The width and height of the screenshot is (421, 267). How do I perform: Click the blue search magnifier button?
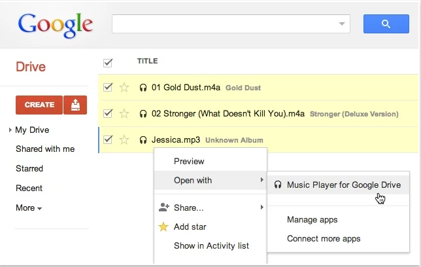(x=386, y=24)
